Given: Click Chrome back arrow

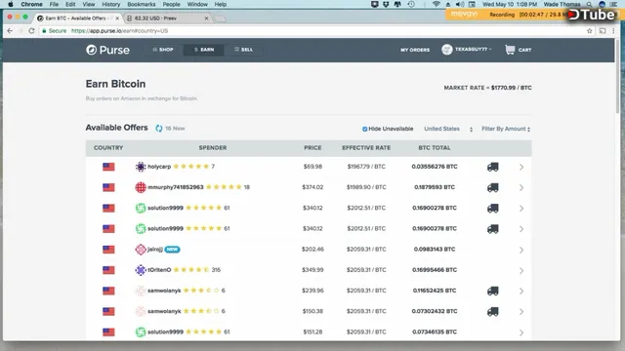Looking at the screenshot, I should 10,30.
